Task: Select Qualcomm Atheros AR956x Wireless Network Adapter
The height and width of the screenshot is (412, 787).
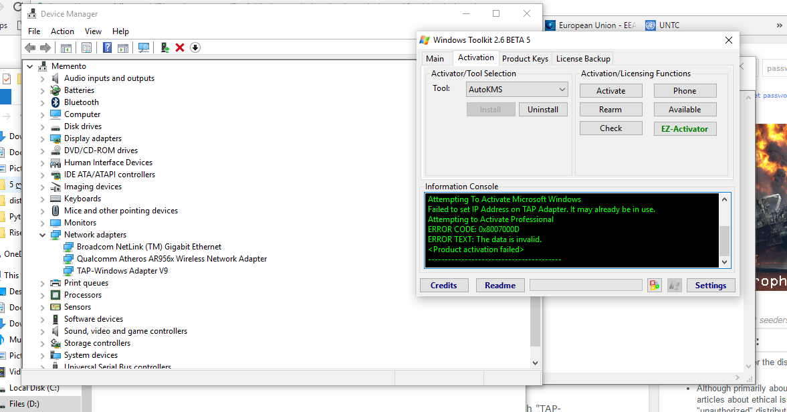Action: pos(172,259)
